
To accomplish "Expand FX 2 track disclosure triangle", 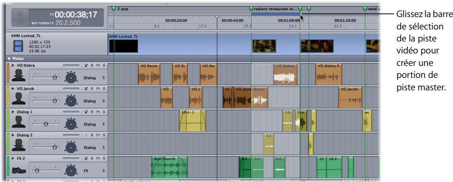I will [13, 159].
